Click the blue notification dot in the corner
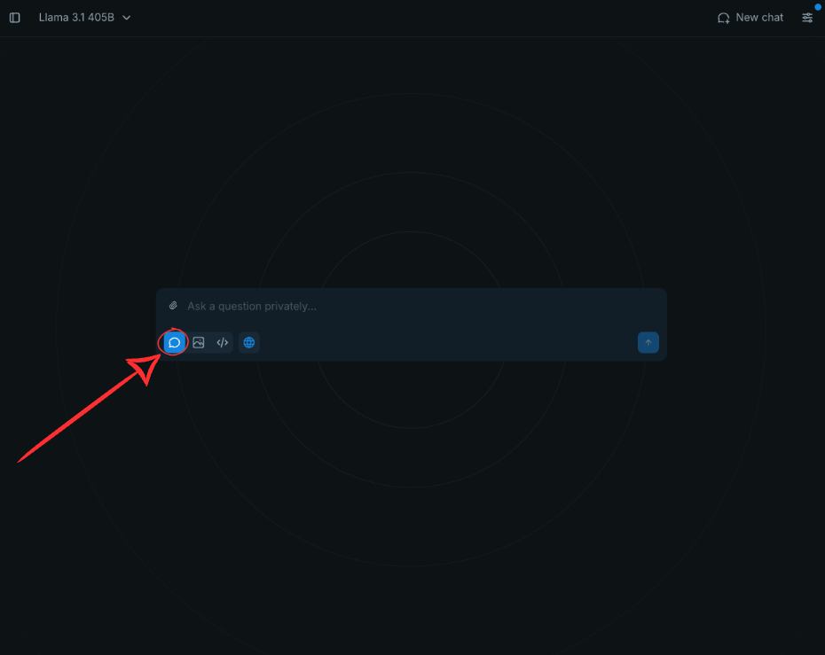This screenshot has height=655, width=825. point(818,6)
